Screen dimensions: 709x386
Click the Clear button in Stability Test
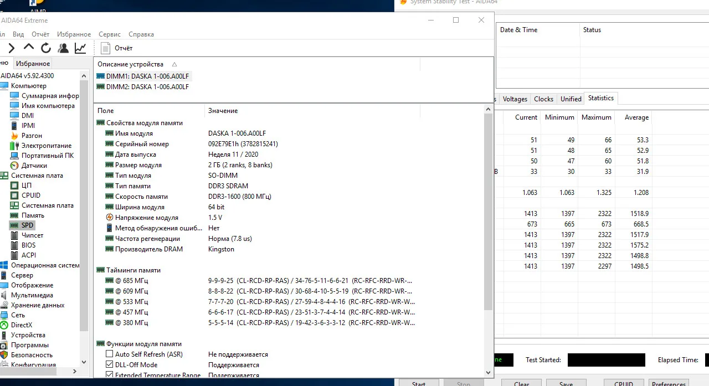[521, 383]
